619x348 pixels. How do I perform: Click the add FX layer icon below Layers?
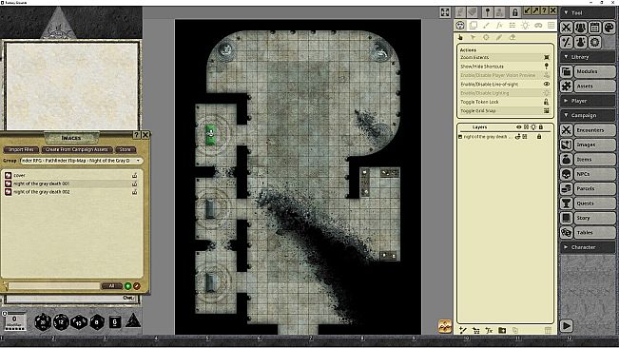[489, 330]
